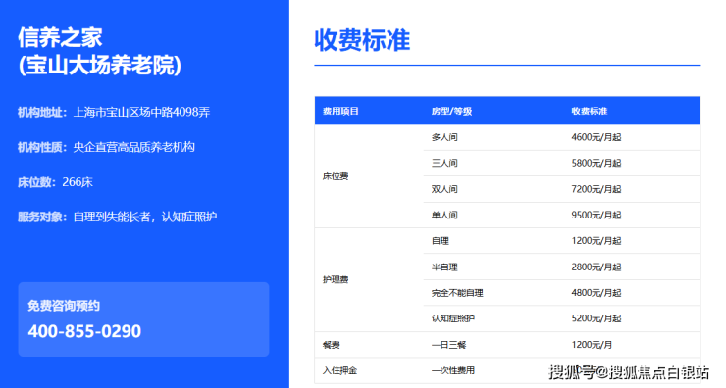Click the phone number 400-855-0290
The height and width of the screenshot is (388, 726).
tap(84, 331)
